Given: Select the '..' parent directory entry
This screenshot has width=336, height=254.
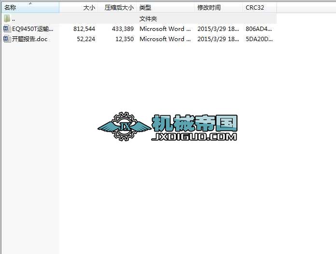Looking at the screenshot, I should (x=14, y=19).
